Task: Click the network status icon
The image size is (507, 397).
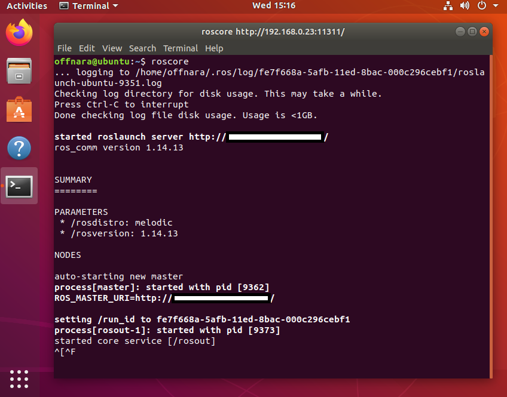Action: coord(448,6)
